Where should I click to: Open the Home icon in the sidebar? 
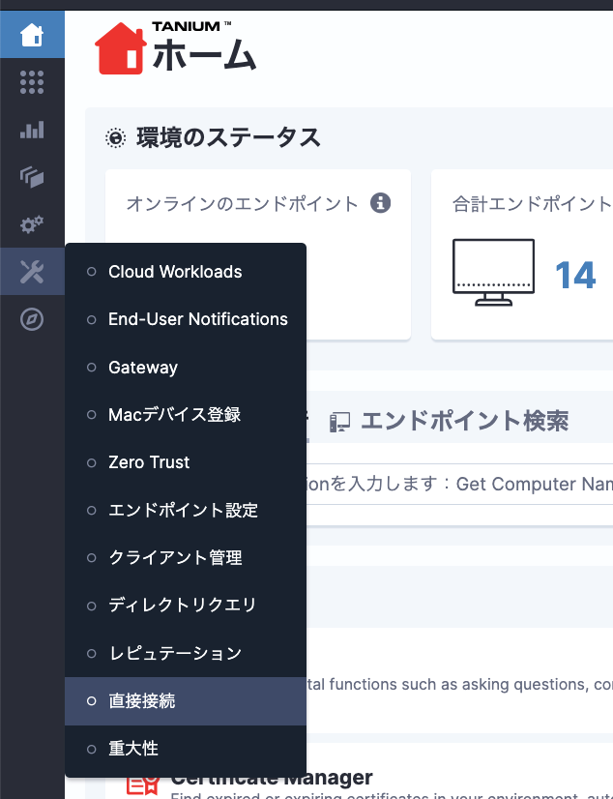point(32,35)
